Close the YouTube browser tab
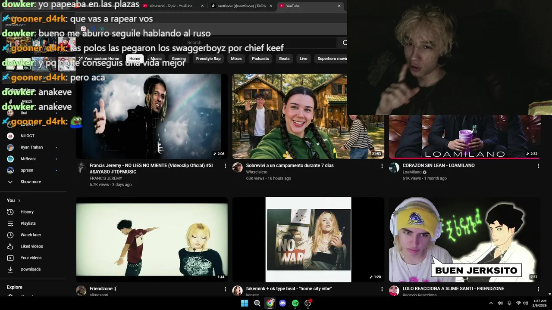 [x=339, y=6]
